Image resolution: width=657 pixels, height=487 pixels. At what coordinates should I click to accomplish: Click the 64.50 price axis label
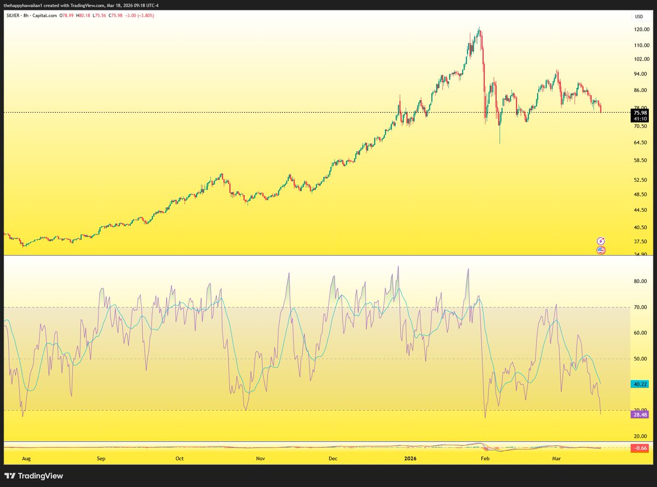point(641,142)
